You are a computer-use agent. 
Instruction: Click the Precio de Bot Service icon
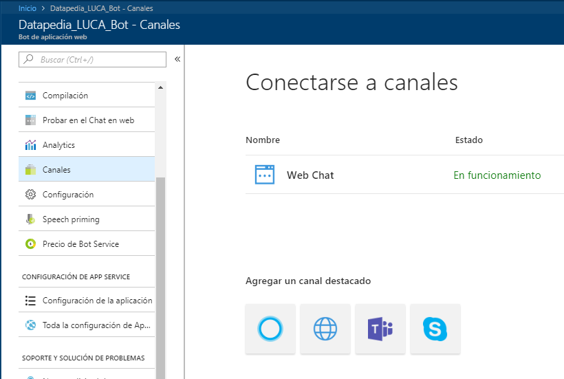tap(30, 244)
